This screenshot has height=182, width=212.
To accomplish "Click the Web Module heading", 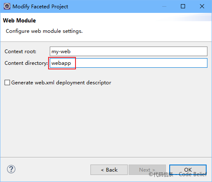I will 19,21.
